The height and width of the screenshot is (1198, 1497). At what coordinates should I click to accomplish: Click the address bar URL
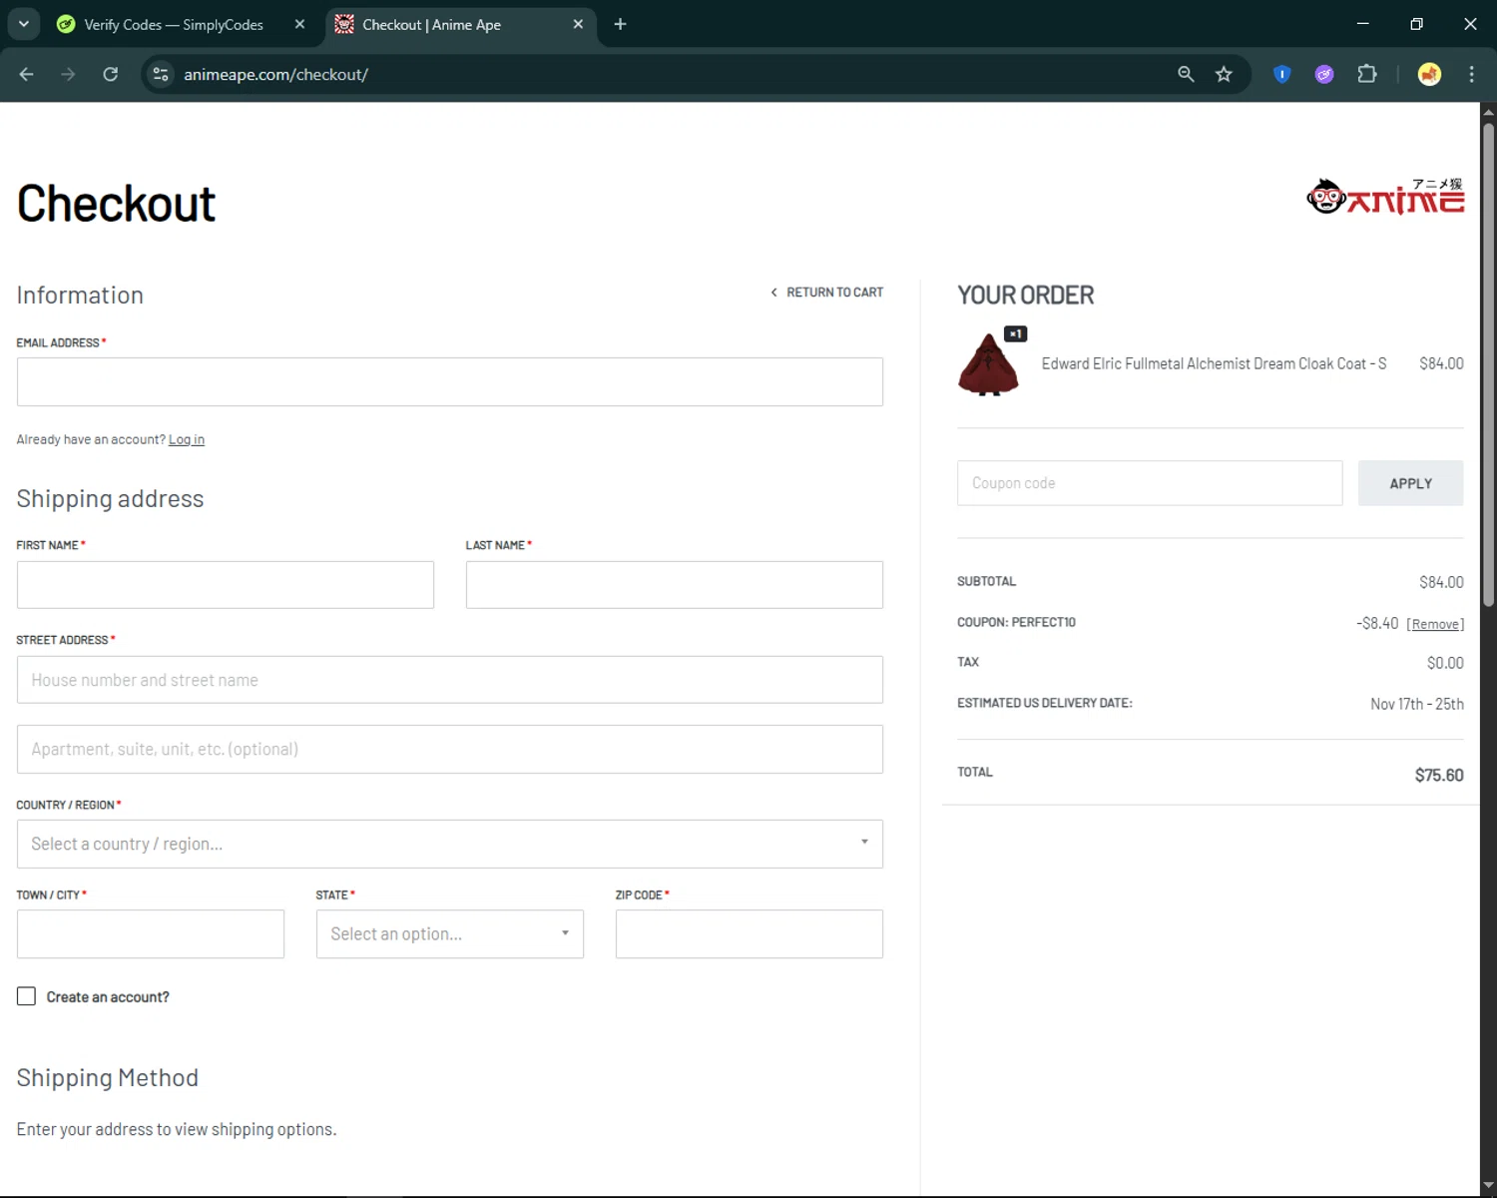275,74
